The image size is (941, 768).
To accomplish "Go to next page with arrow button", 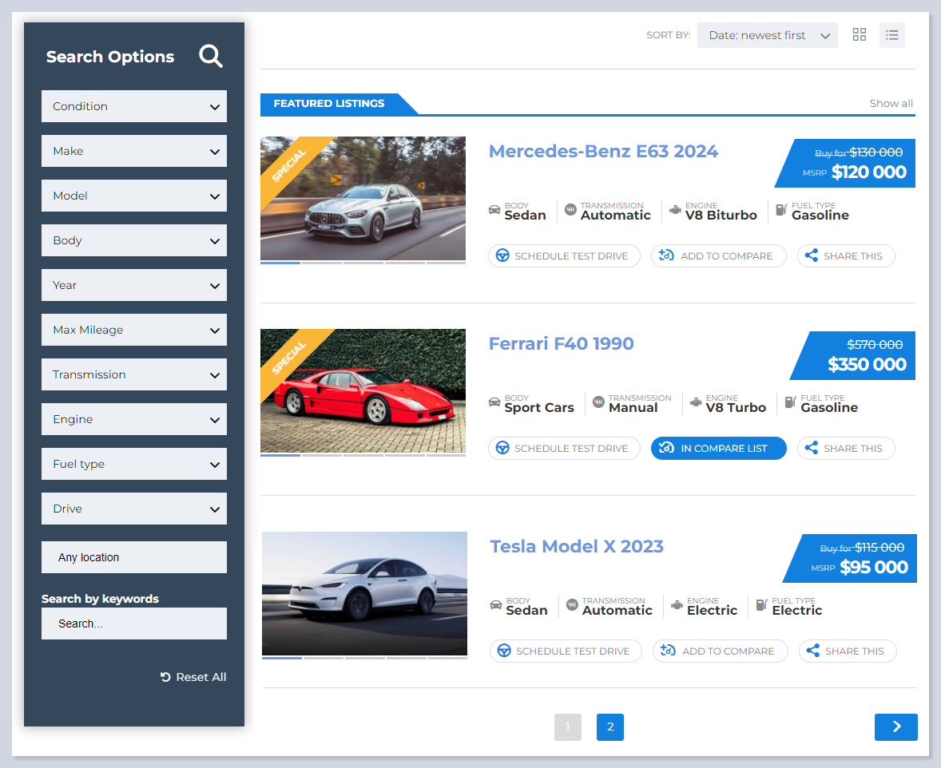I will point(895,726).
